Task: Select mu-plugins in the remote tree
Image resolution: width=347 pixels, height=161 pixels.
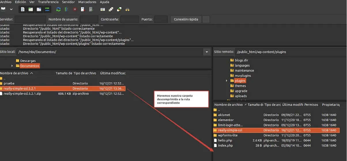Action: 243,76
